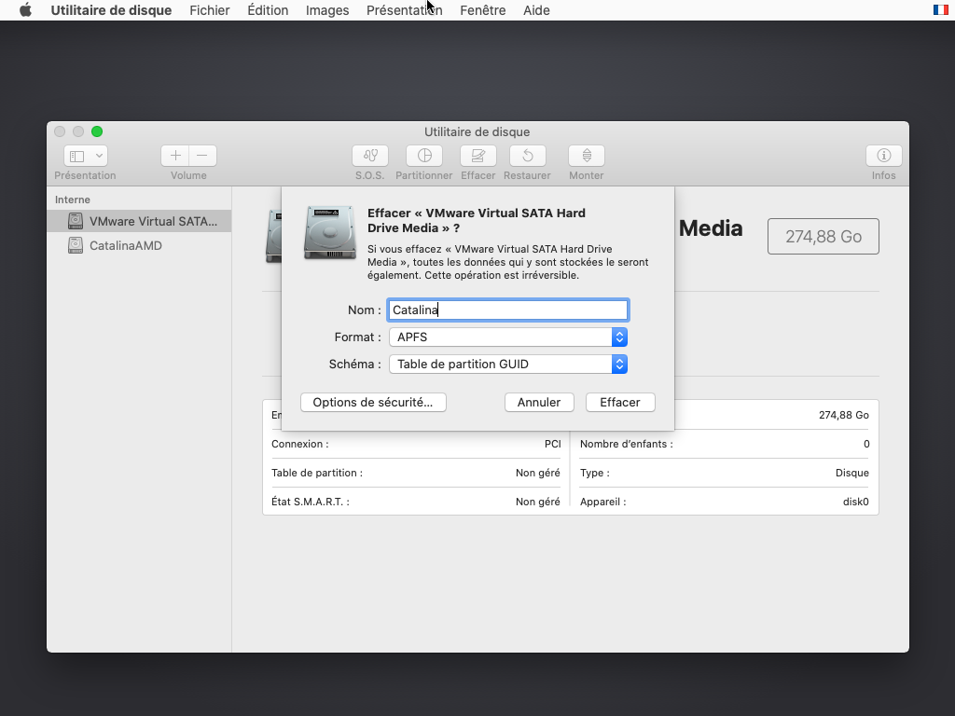Click the green fullscreen window button
The image size is (955, 716).
(97, 131)
